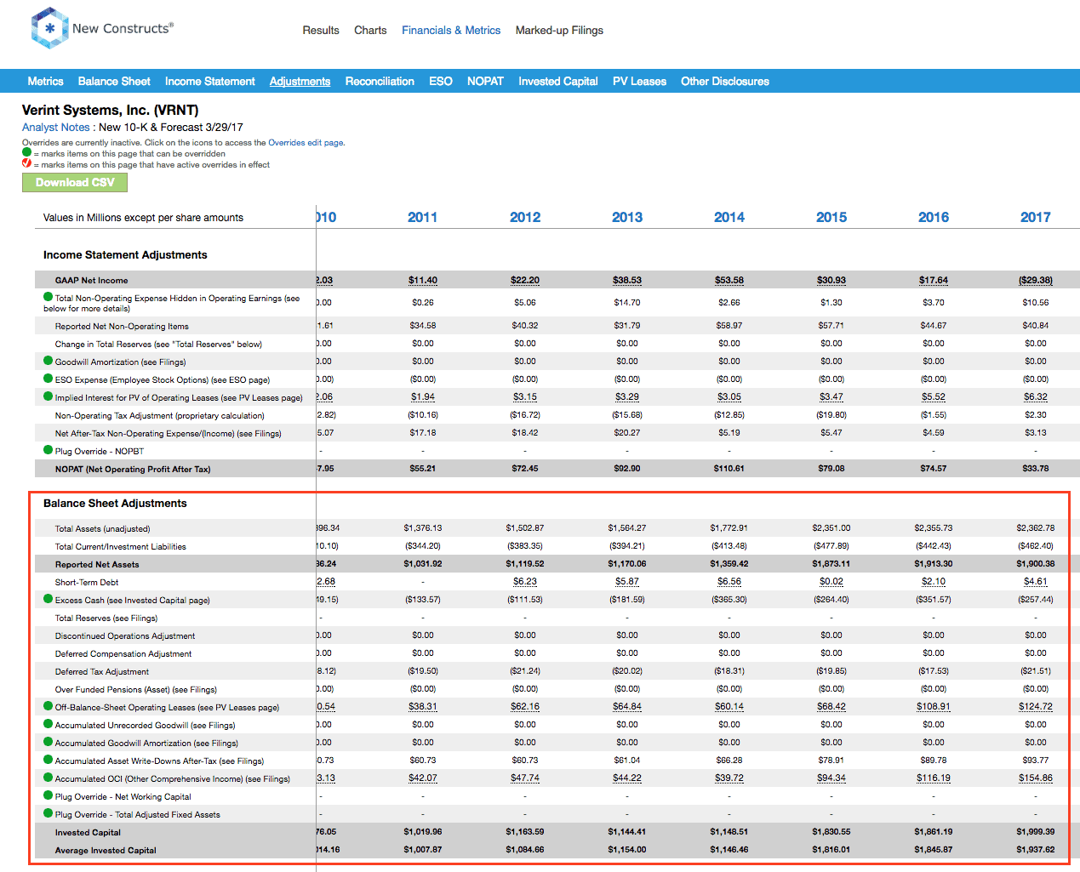Click green override dot beside Total Non-Operating Expense Hidden
This screenshot has width=1080, height=872.
pos(49,297)
